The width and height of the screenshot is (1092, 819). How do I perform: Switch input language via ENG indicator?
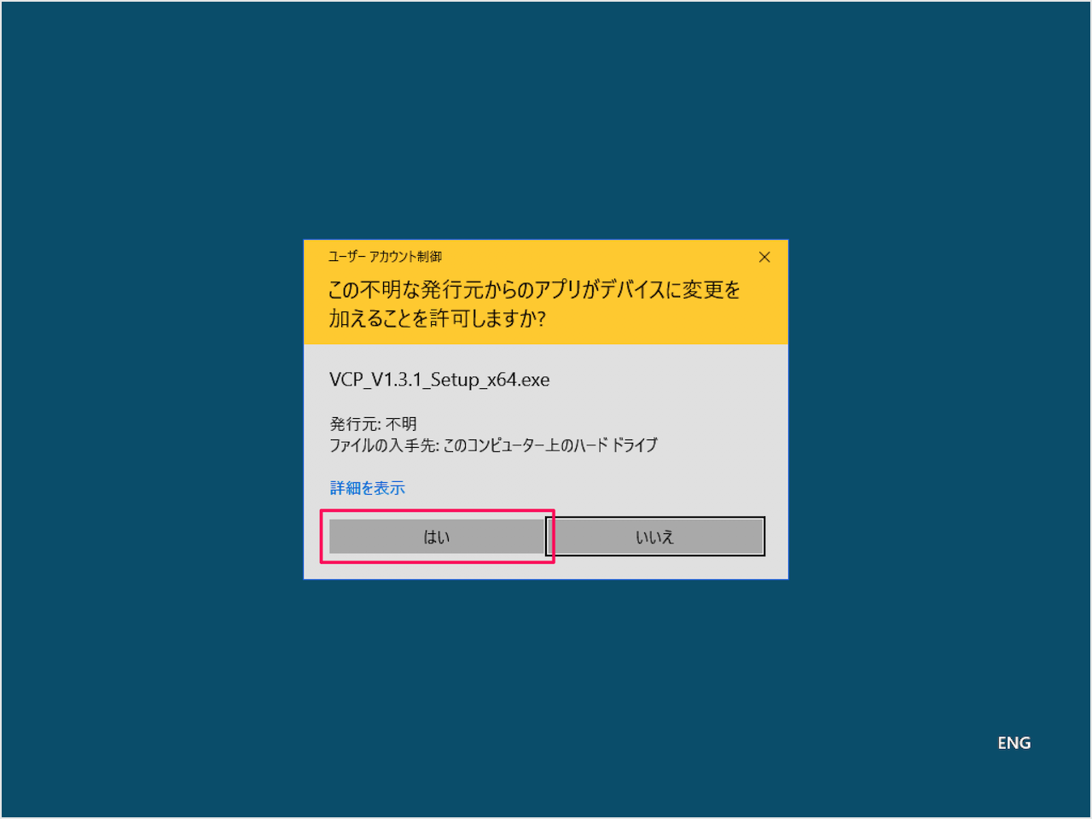(1014, 743)
